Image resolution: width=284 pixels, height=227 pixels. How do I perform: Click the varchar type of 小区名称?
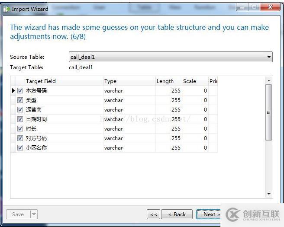click(113, 148)
